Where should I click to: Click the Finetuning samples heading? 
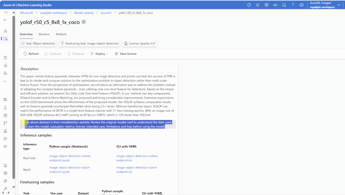(37, 182)
